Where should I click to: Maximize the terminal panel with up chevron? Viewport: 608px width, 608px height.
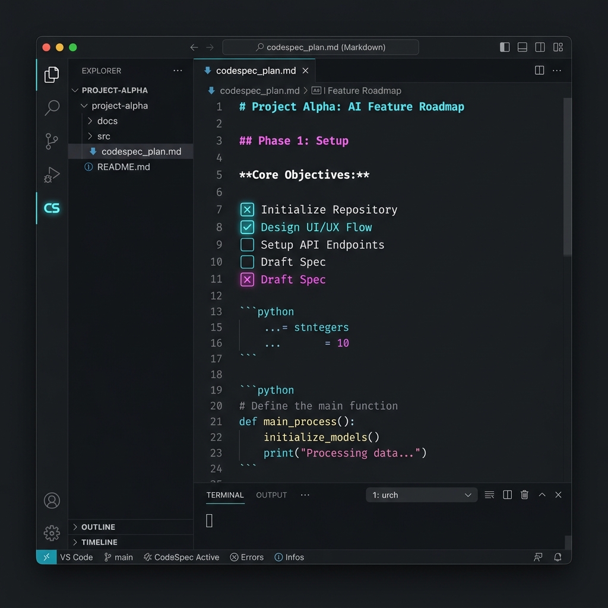542,495
